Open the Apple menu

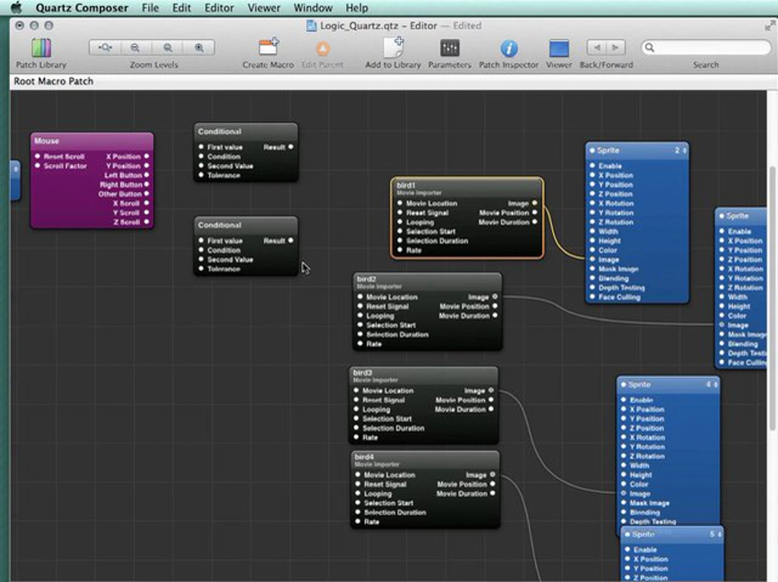tap(16, 8)
